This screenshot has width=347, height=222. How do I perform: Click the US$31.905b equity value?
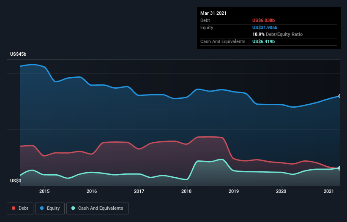(x=265, y=27)
